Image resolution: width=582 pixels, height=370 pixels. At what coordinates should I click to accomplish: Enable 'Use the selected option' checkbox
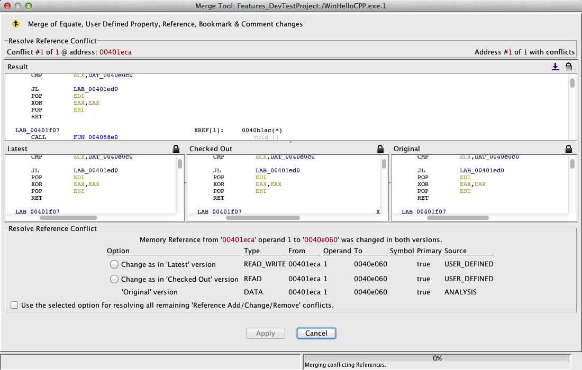tap(14, 305)
